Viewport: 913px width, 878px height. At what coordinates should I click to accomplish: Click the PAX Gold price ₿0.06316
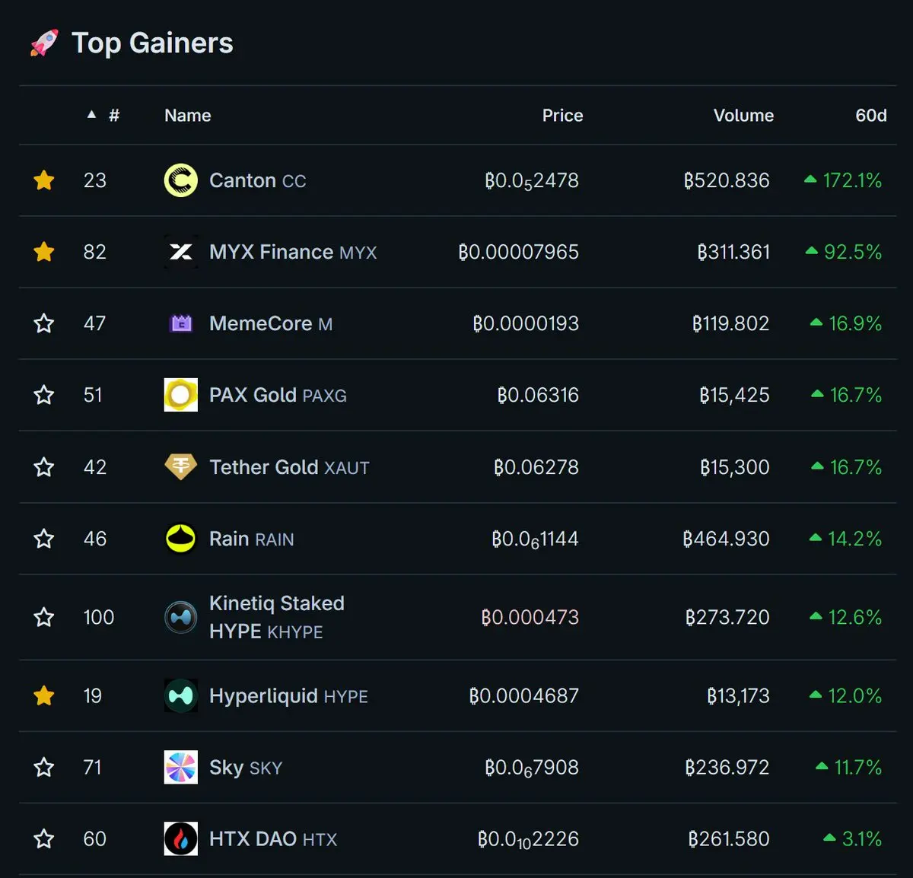(x=538, y=395)
